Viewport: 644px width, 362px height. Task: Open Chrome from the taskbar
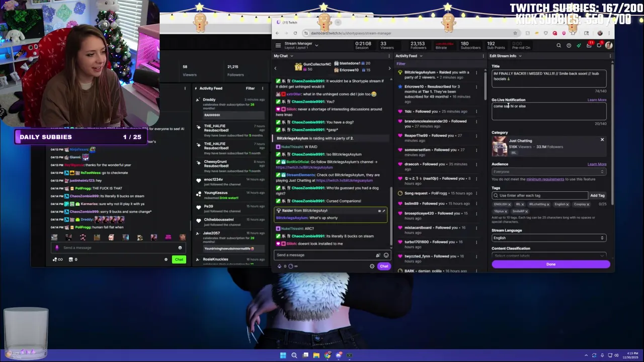[x=328, y=355]
